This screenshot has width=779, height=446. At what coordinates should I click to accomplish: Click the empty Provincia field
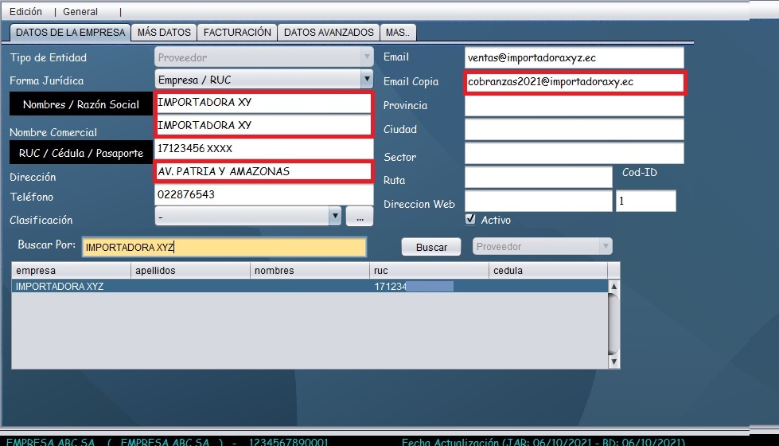574,105
